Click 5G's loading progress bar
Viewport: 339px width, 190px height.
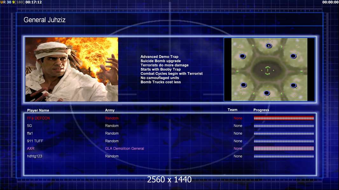pos(284,126)
